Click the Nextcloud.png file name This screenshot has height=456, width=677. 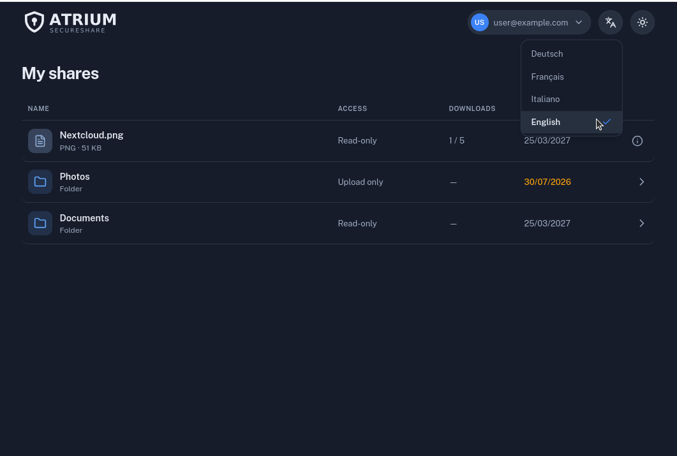(x=91, y=135)
